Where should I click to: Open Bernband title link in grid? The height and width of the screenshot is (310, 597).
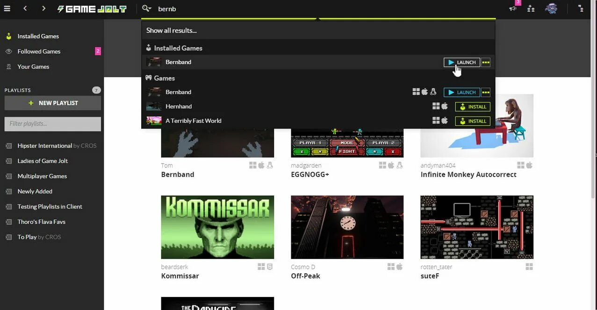(x=178, y=174)
